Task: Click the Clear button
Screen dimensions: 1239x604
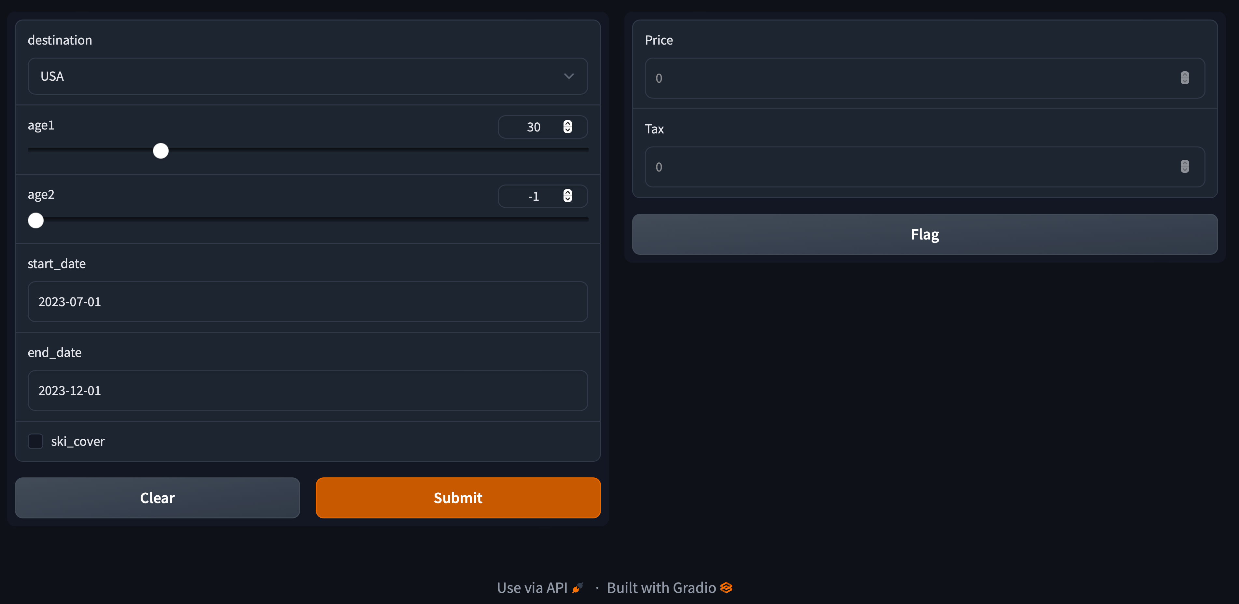Action: 157,498
